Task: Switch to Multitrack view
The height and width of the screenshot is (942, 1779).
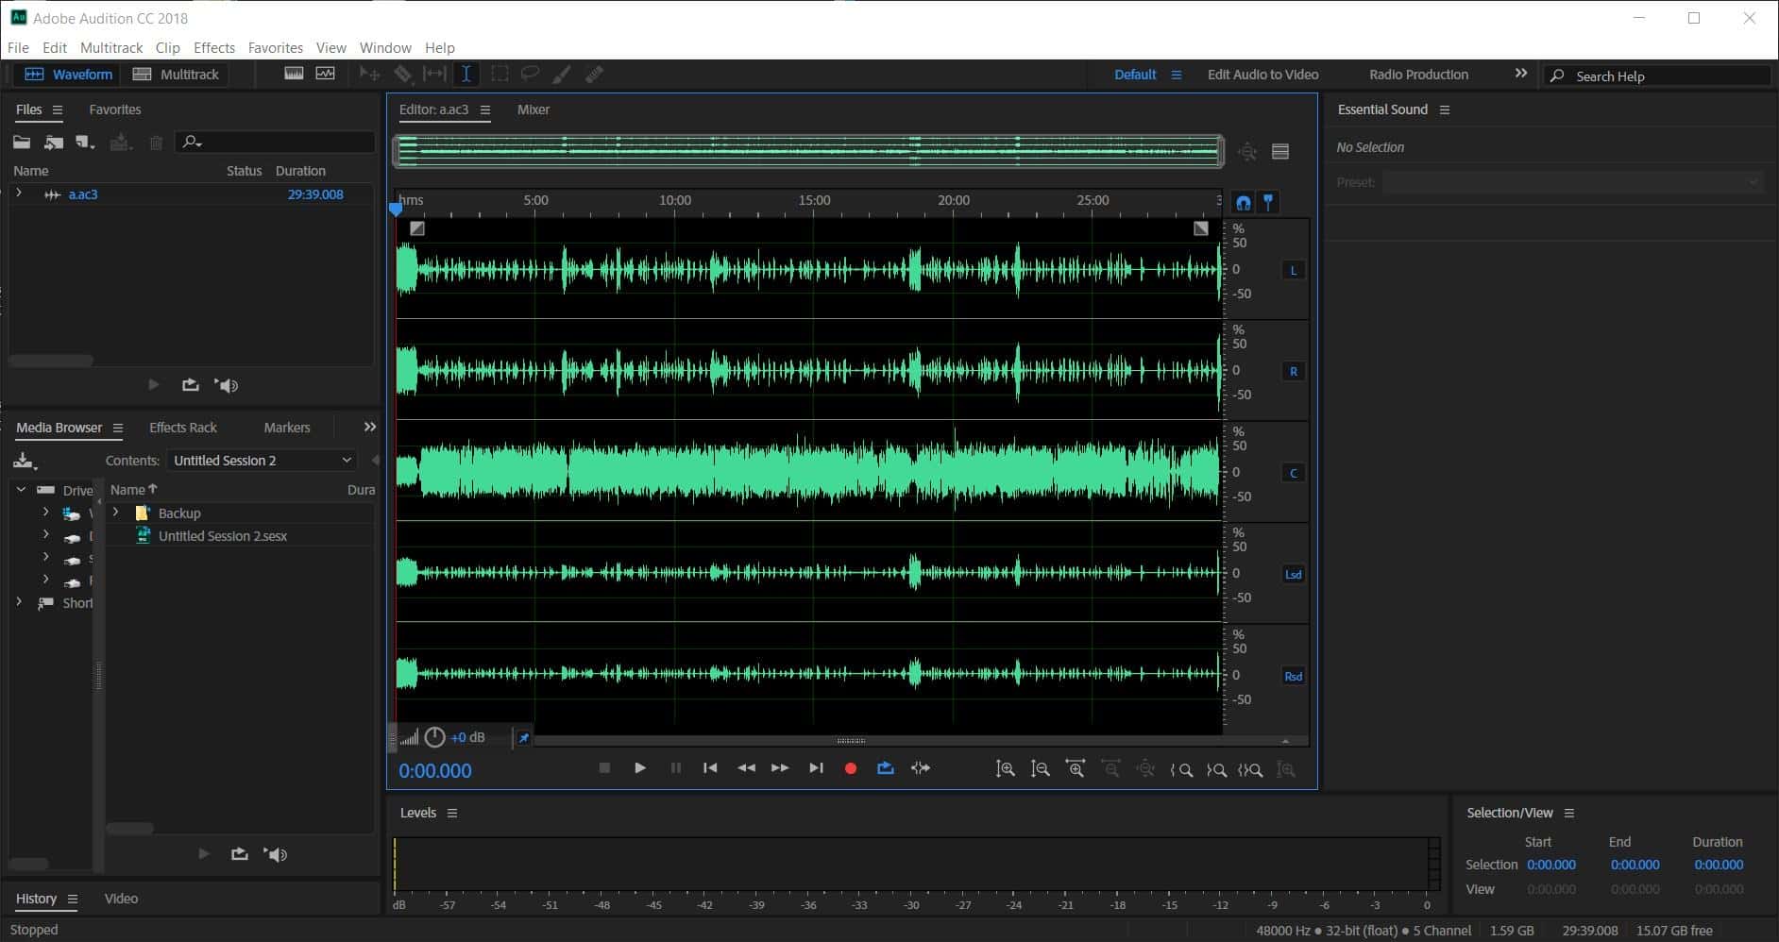Action: [x=177, y=74]
